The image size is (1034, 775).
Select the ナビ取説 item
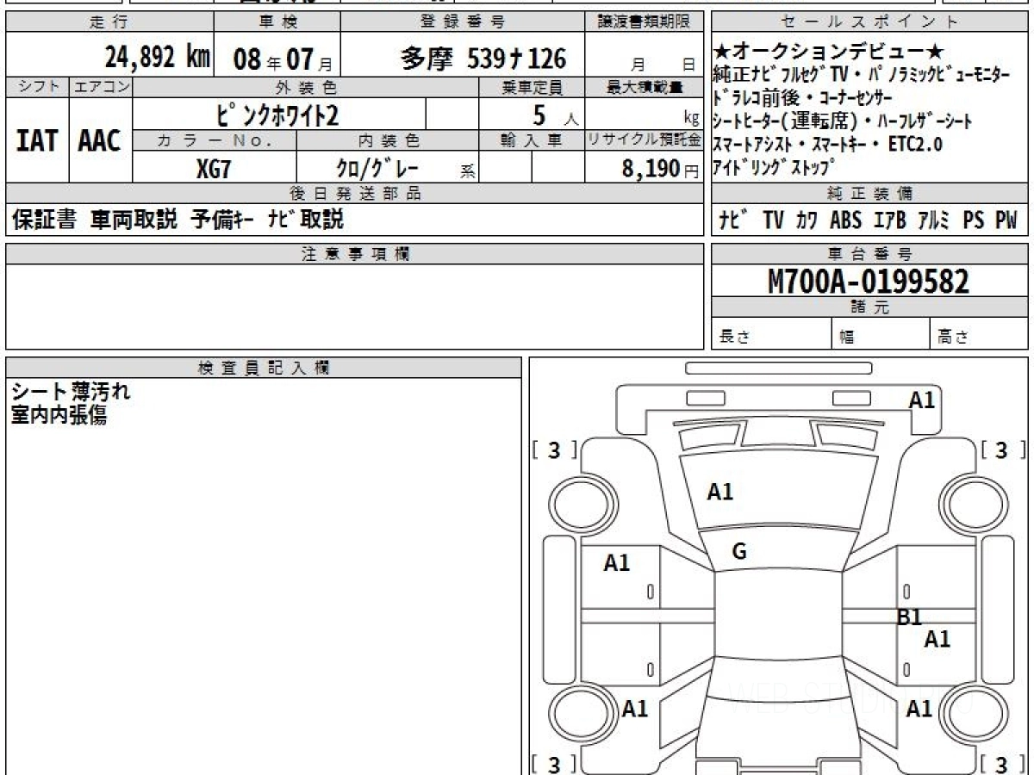305,220
